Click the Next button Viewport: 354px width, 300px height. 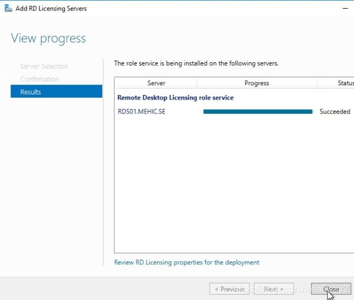pos(274,289)
